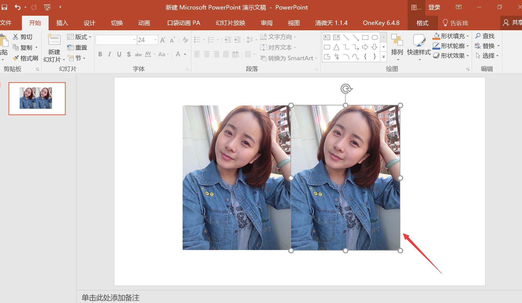Screen dimensions: 522x303
Task: Switch to Transitions (切换) tab
Action: point(117,23)
